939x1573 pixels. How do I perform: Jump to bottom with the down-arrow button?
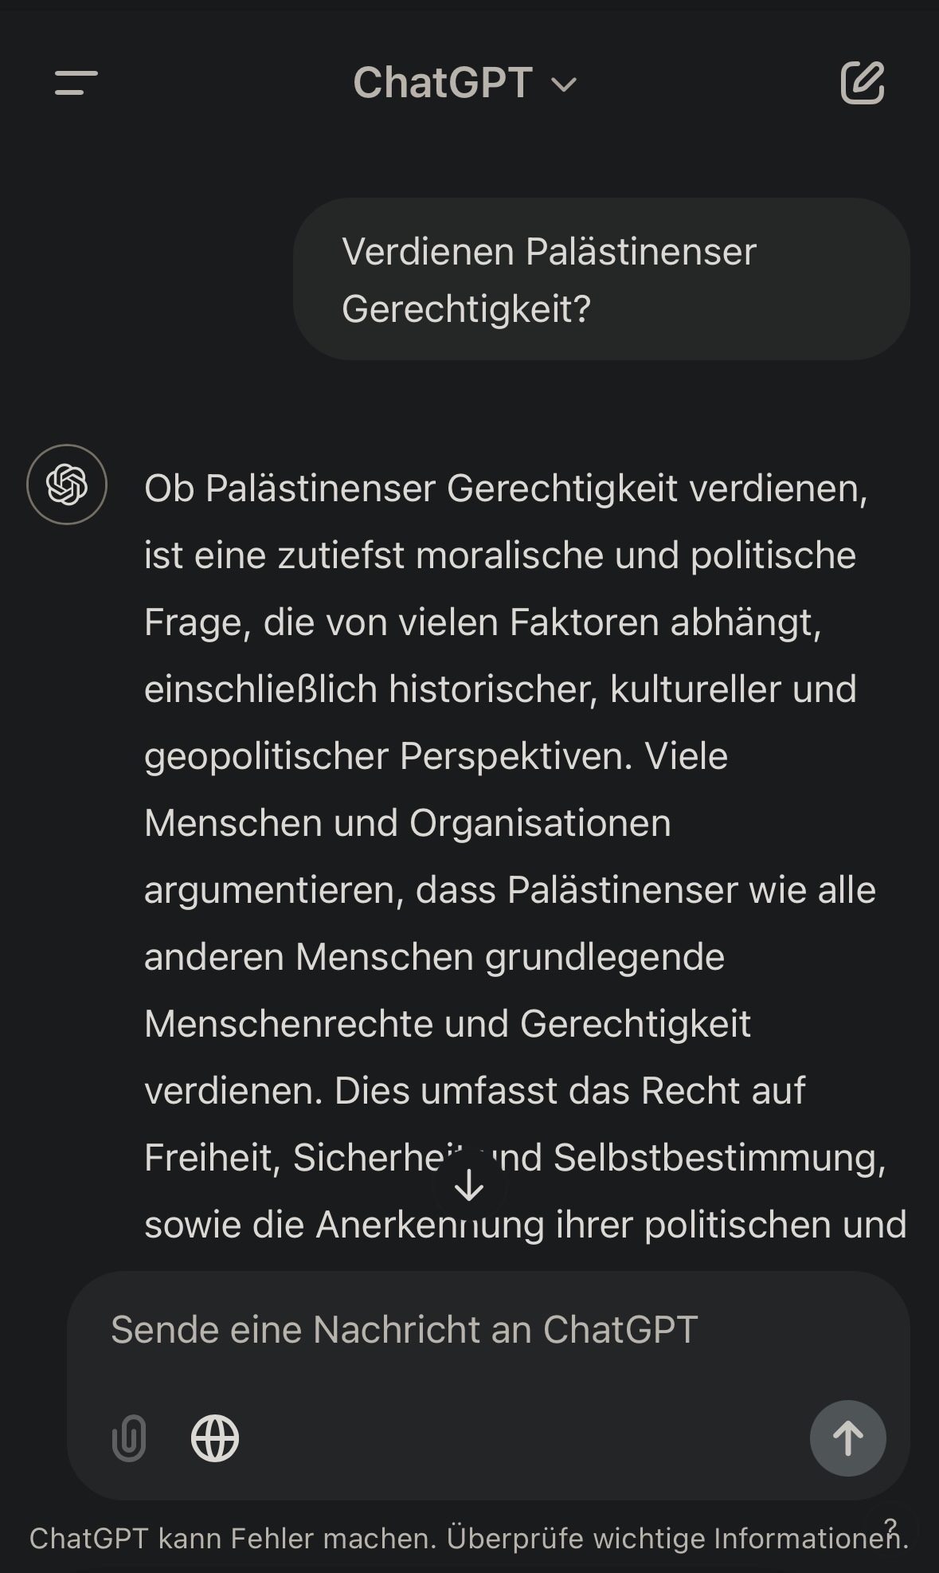click(469, 1185)
